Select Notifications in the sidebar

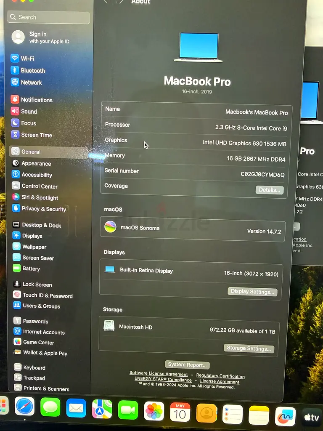coord(32,100)
